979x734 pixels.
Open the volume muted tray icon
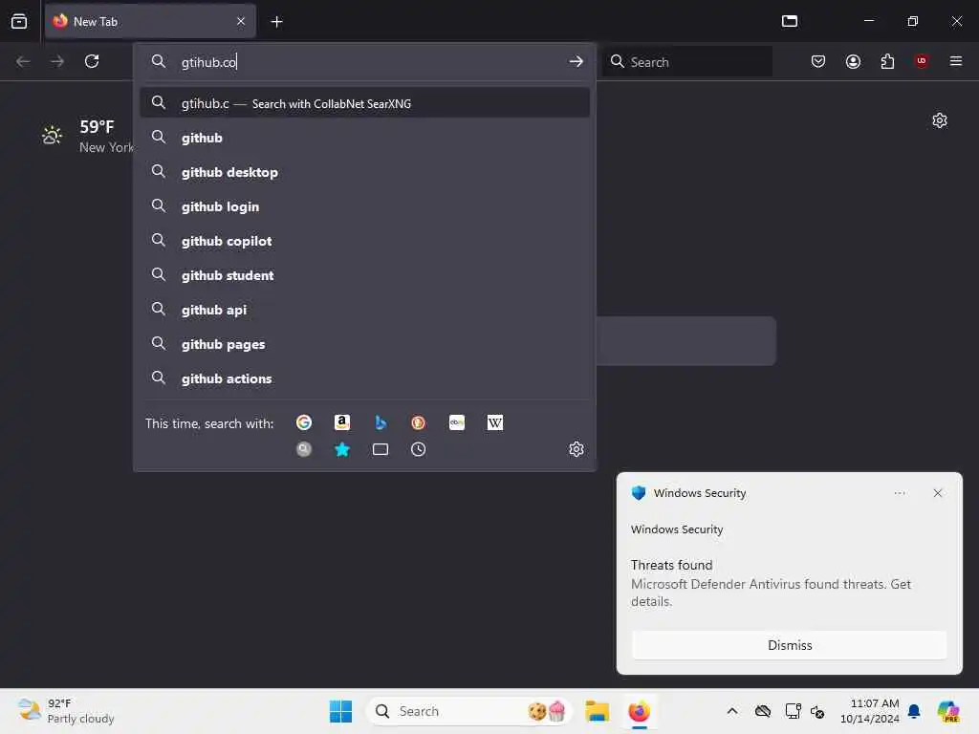click(x=817, y=711)
